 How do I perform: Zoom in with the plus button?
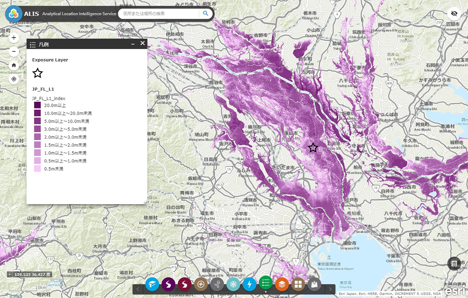coord(14,38)
